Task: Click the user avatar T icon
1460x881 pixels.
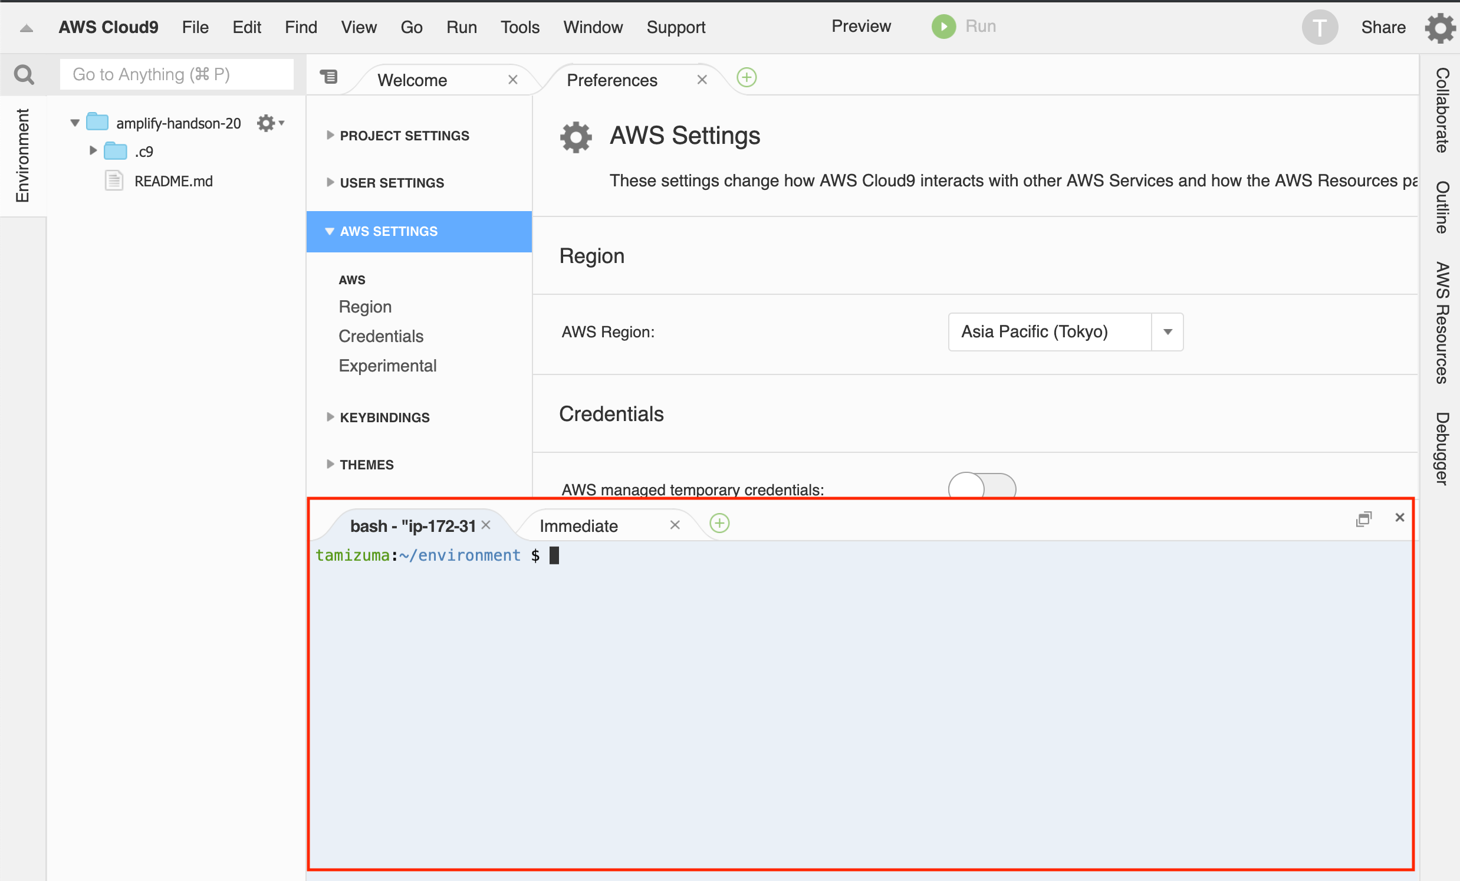Action: [1319, 27]
